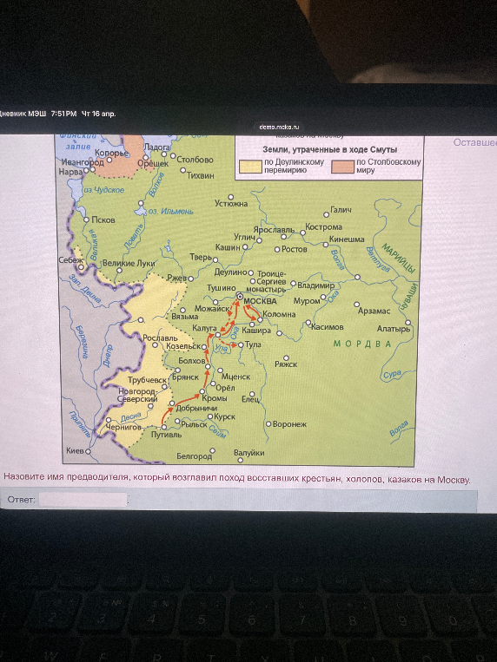The image size is (497, 662).
Task: Click the Курск label on the map
Action: pyautogui.click(x=224, y=416)
